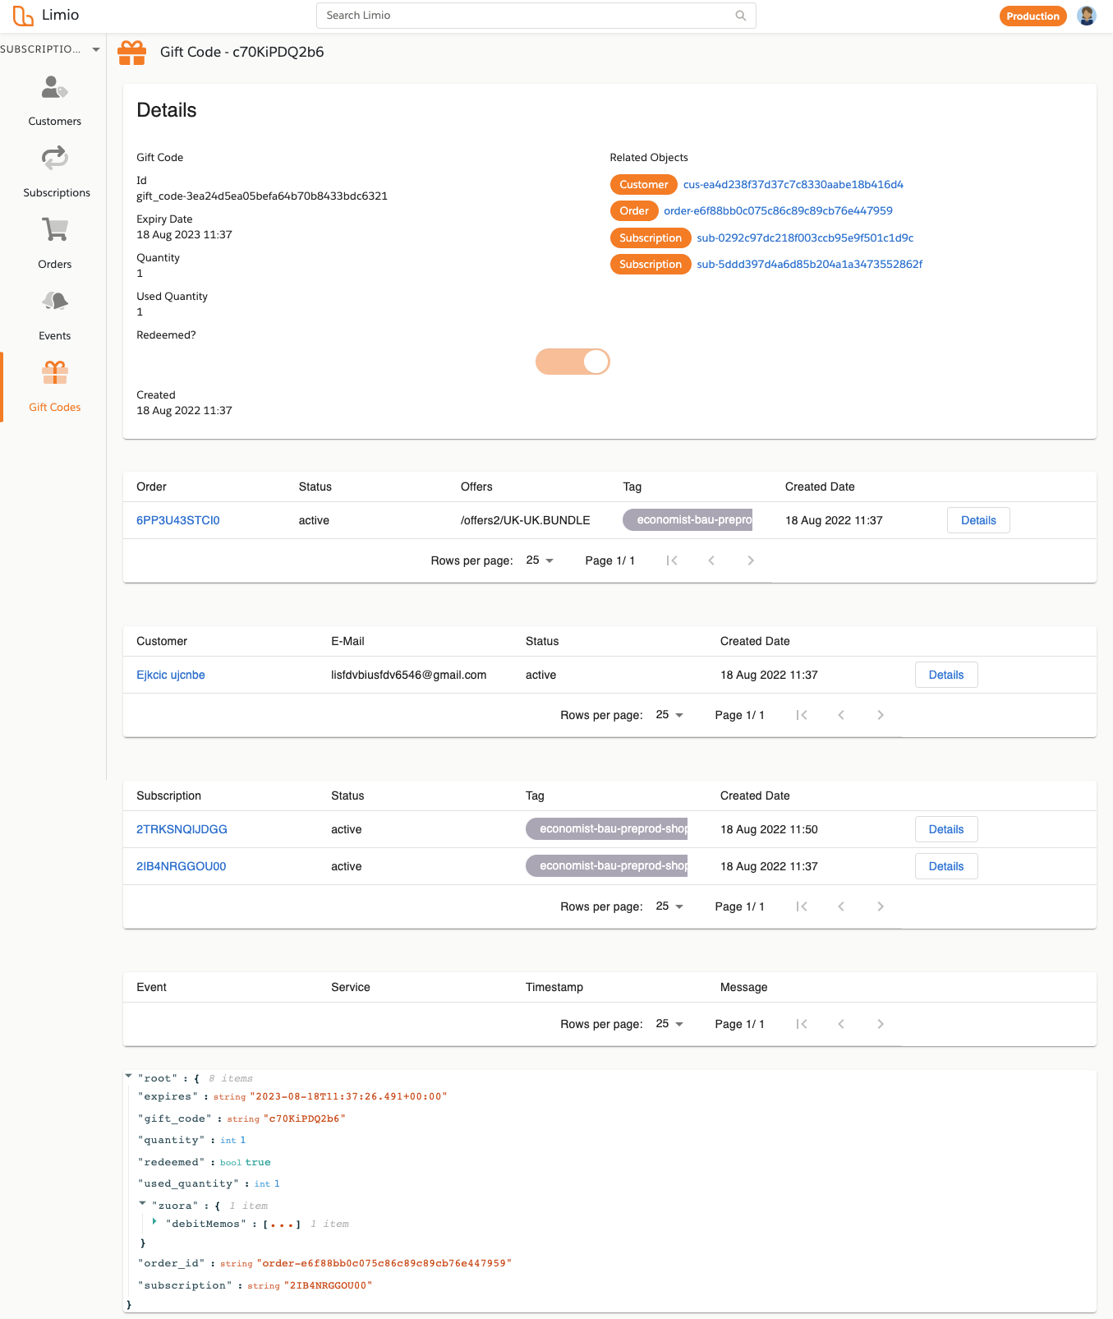Select the Gift Codes gift icon
Screen dimensions: 1113x1319
point(55,372)
